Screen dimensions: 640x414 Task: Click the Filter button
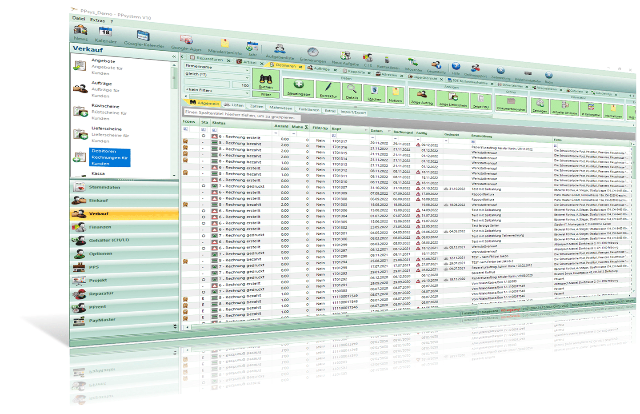pos(266,94)
